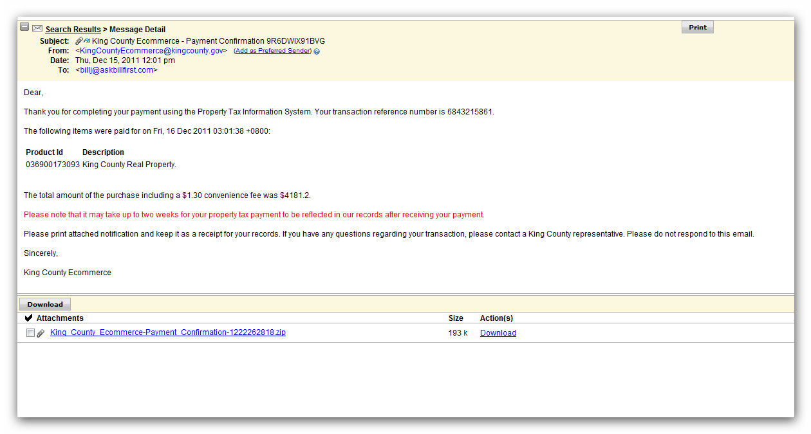Click the forwarded arrow icon in subject
The image size is (811, 434).
click(x=87, y=41)
